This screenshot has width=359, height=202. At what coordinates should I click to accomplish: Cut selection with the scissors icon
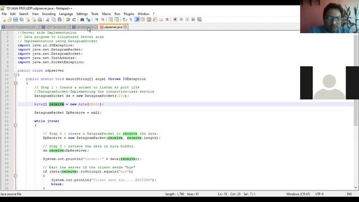pos(48,20)
